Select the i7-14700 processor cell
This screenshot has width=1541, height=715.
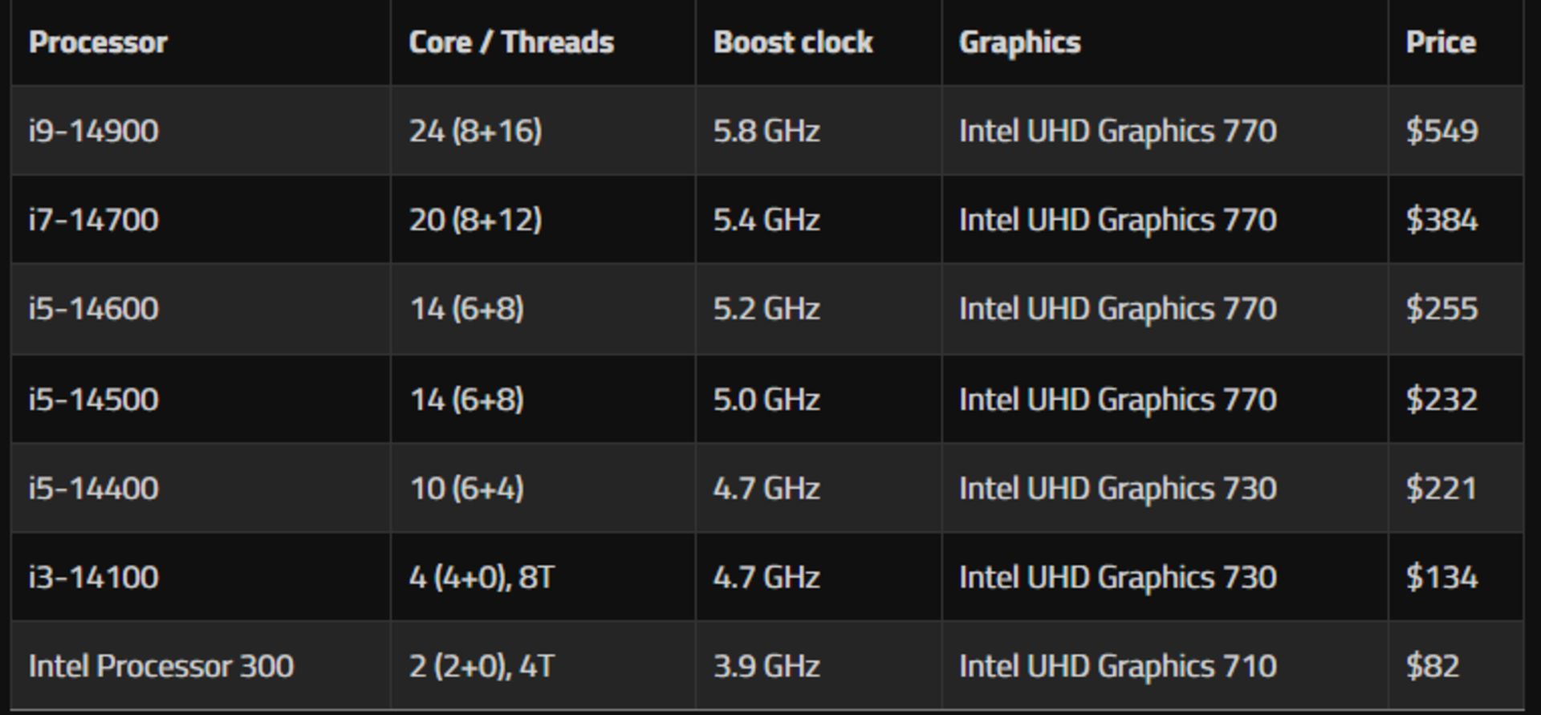(x=201, y=219)
